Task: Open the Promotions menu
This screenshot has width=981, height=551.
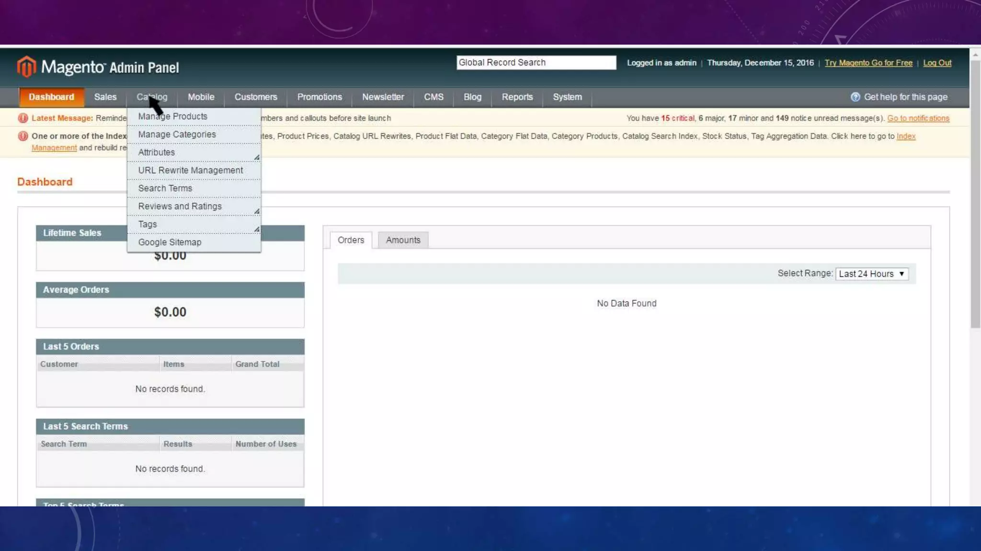Action: point(319,97)
